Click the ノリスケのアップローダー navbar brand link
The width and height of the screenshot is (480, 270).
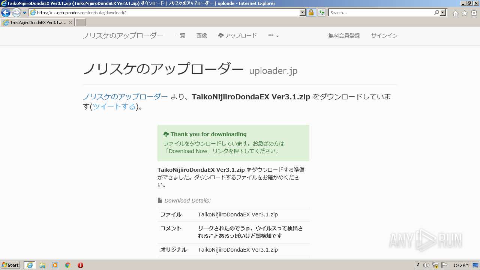point(123,36)
